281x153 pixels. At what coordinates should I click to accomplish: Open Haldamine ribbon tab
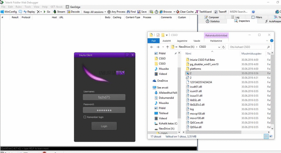tap(216, 41)
